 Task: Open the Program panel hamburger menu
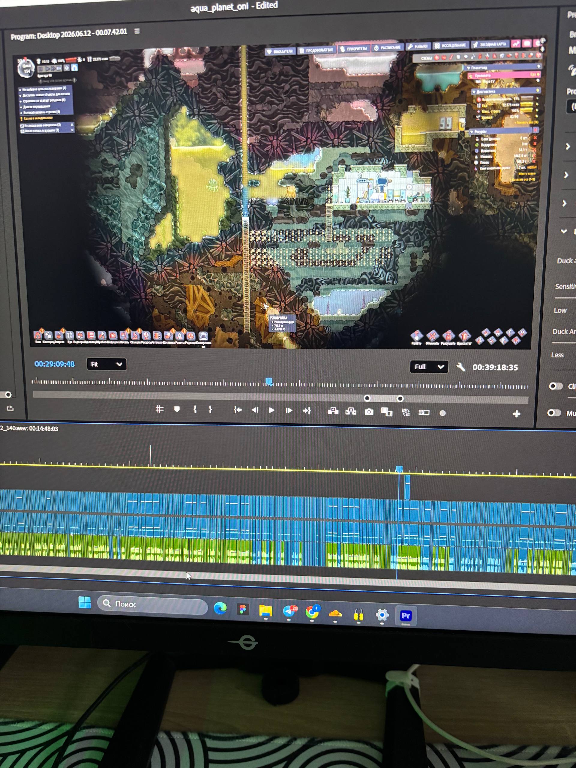[x=137, y=31]
